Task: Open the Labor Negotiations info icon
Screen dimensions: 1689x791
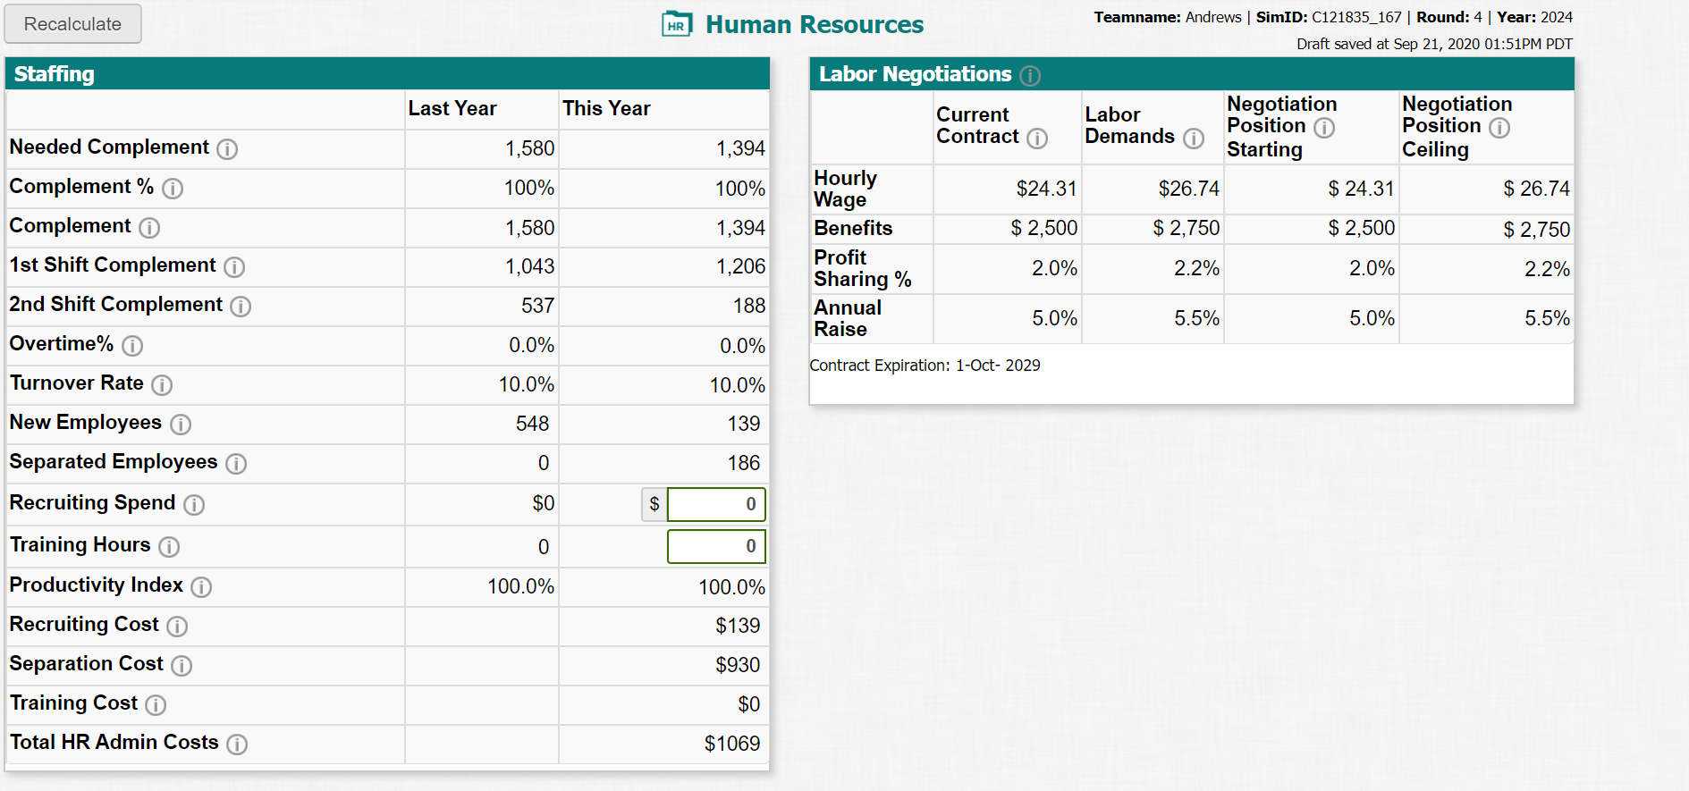Action: [x=1030, y=76]
